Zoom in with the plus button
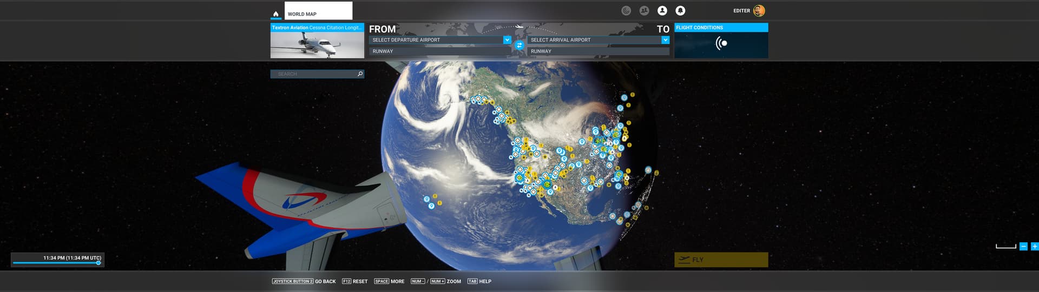Image resolution: width=1039 pixels, height=292 pixels. click(x=1035, y=247)
